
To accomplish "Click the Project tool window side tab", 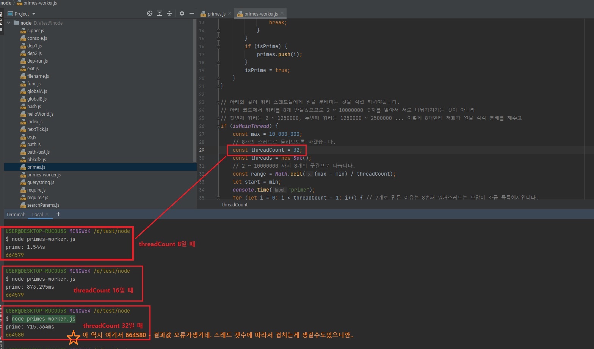I will pos(2,21).
